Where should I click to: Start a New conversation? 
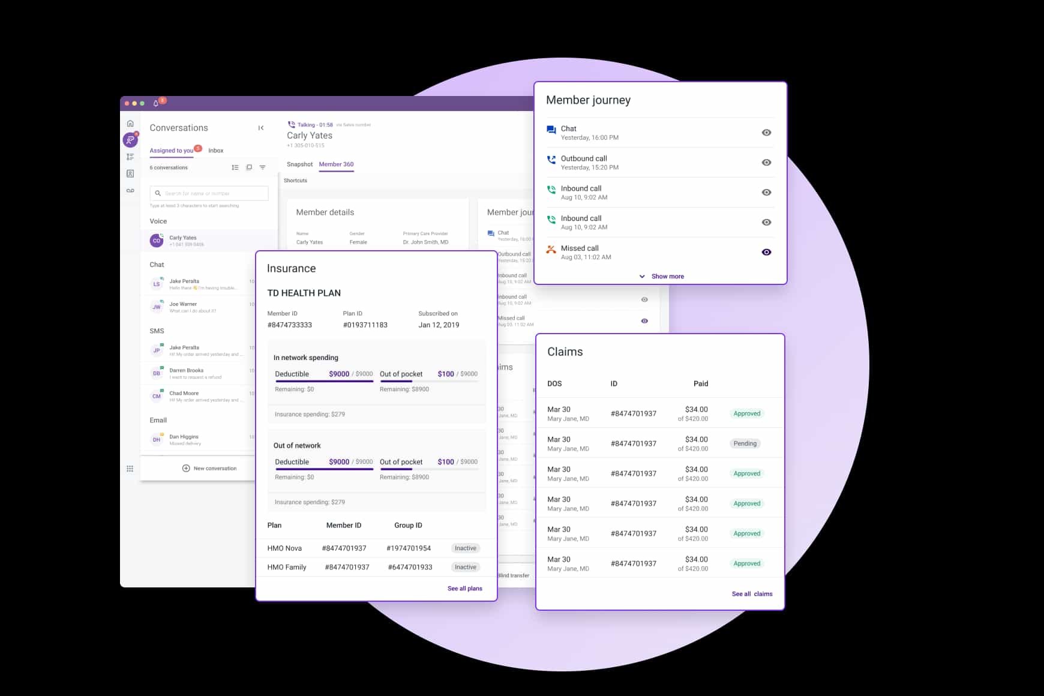tap(209, 468)
